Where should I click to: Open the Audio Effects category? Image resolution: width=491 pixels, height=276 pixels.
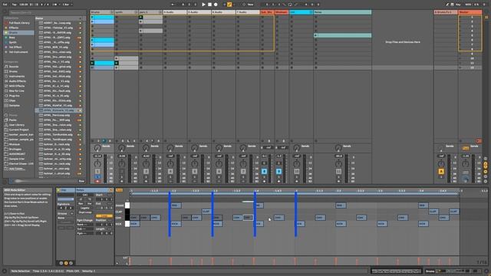pyautogui.click(x=17, y=81)
